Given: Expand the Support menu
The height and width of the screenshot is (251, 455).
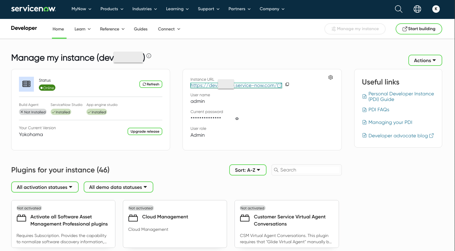Looking at the screenshot, I should click(209, 9).
